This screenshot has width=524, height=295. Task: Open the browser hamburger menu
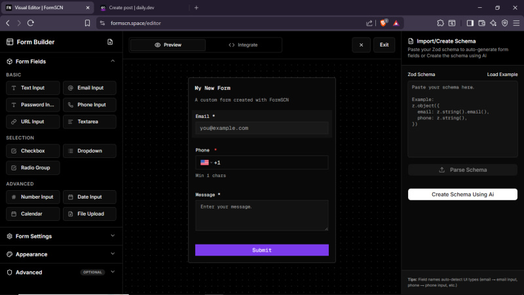click(x=516, y=23)
